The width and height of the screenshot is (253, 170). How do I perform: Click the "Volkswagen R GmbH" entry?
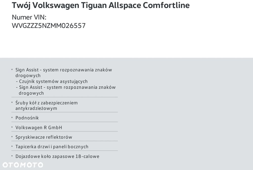(39, 128)
